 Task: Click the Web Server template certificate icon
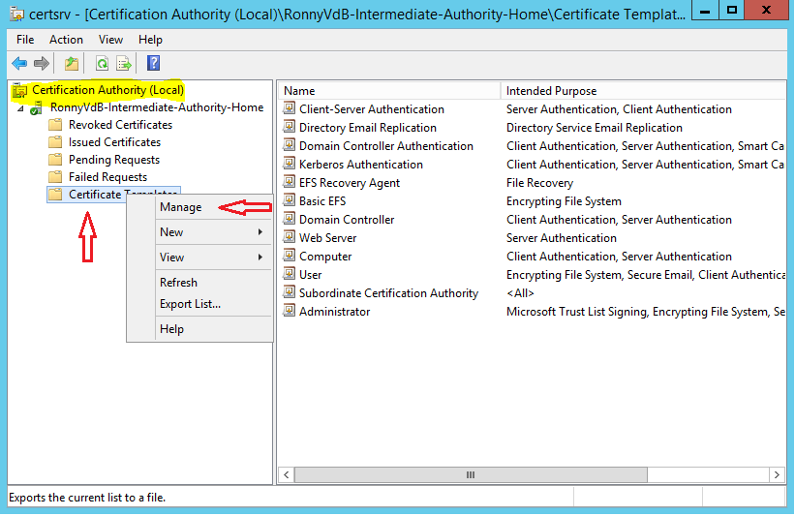point(289,238)
